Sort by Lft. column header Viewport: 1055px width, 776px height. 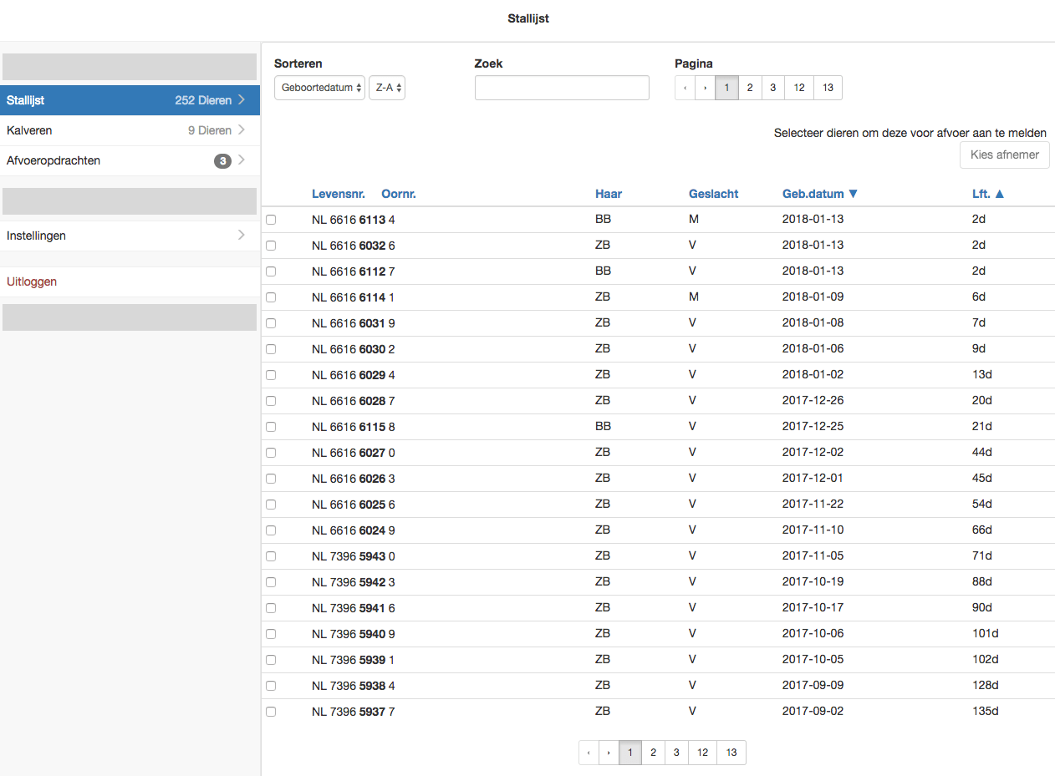coord(988,194)
